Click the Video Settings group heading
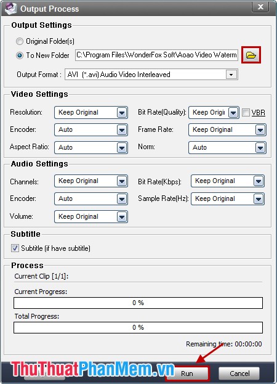This screenshot has width=277, height=384. pos(39,94)
